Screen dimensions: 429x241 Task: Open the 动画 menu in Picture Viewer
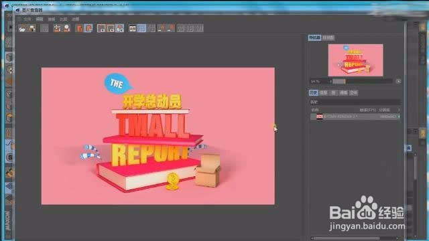(76, 19)
